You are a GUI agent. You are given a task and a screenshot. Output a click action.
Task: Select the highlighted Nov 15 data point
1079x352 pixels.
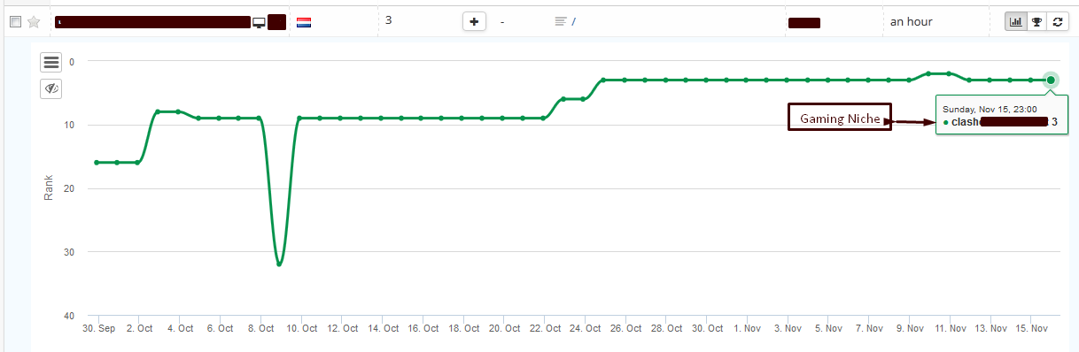[1051, 80]
